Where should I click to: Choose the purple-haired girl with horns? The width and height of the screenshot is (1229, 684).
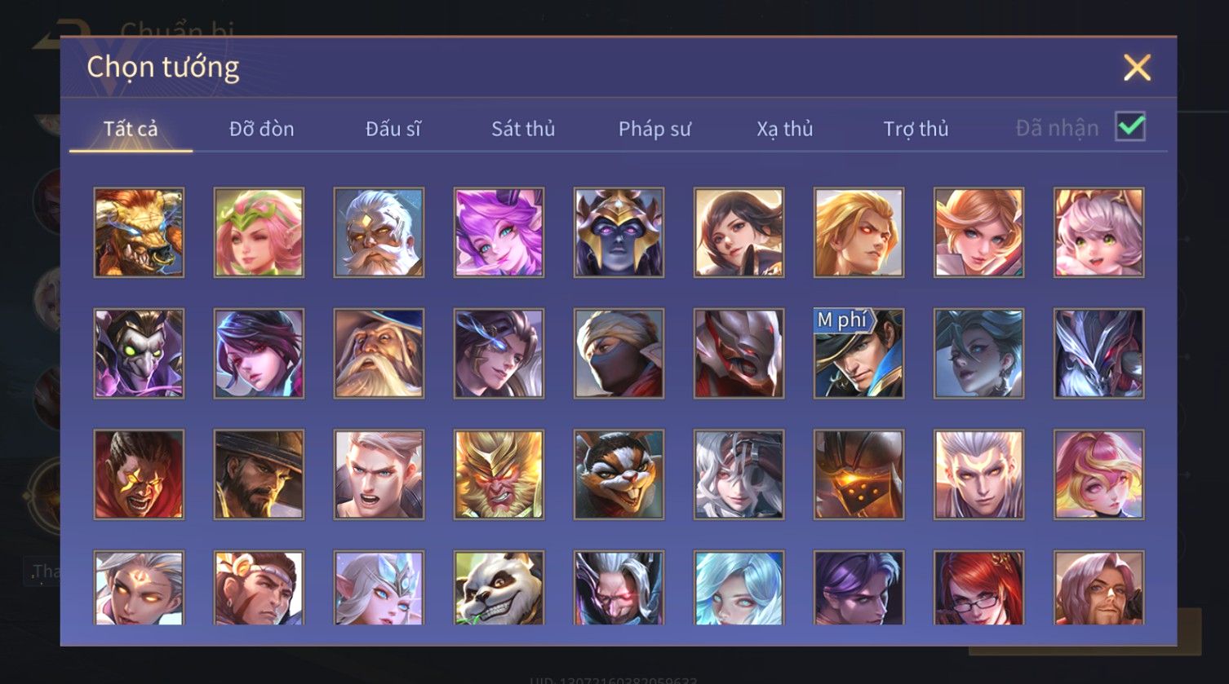(499, 232)
